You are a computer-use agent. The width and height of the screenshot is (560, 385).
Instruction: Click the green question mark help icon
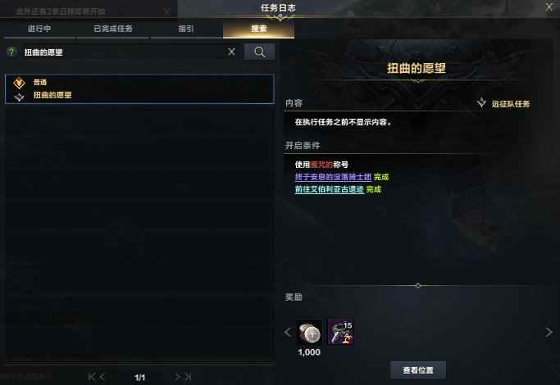pyautogui.click(x=11, y=52)
